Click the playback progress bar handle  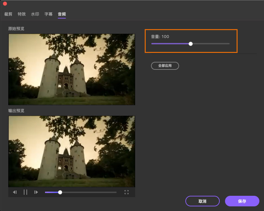pos(60,192)
